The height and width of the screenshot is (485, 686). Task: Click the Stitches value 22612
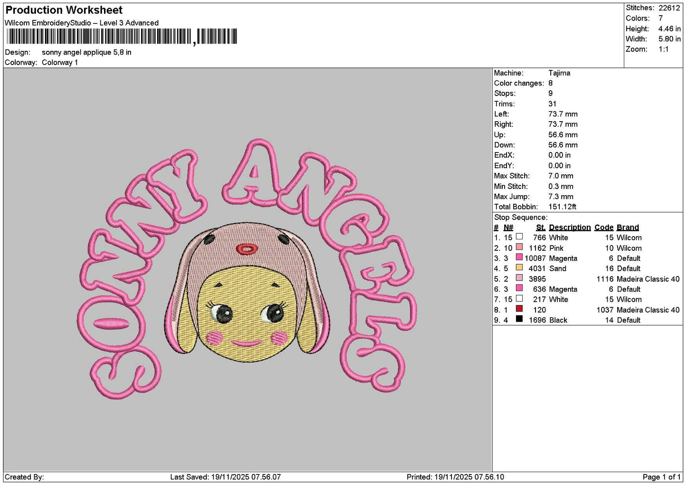pos(669,8)
